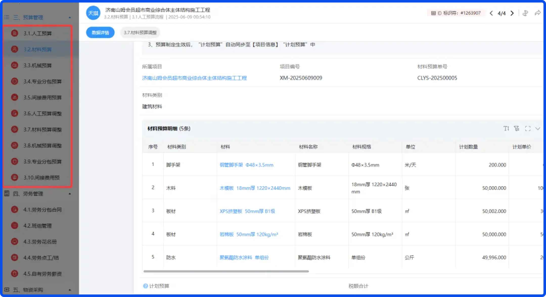
Task: Select the 3.3.机械预算 sidebar icon
Action: (14, 65)
